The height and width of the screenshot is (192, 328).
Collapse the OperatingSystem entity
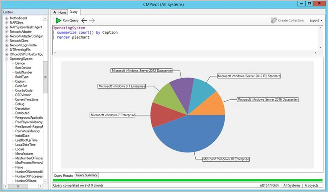point(7,59)
